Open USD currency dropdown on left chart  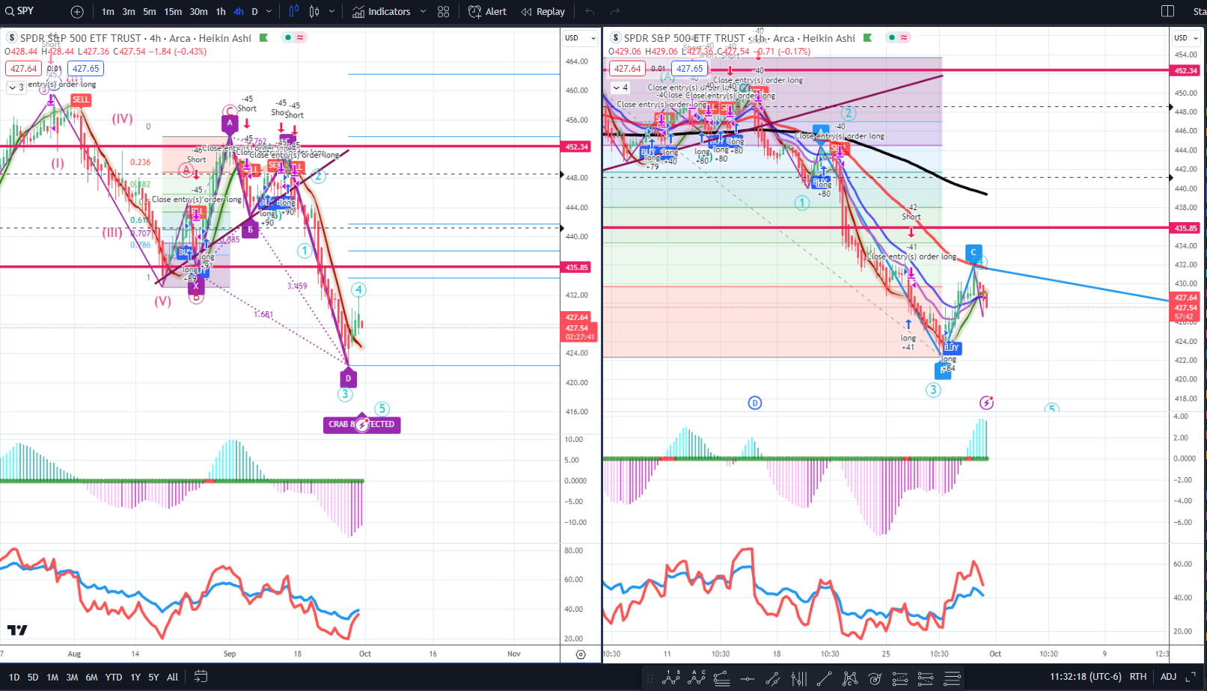[580, 38]
